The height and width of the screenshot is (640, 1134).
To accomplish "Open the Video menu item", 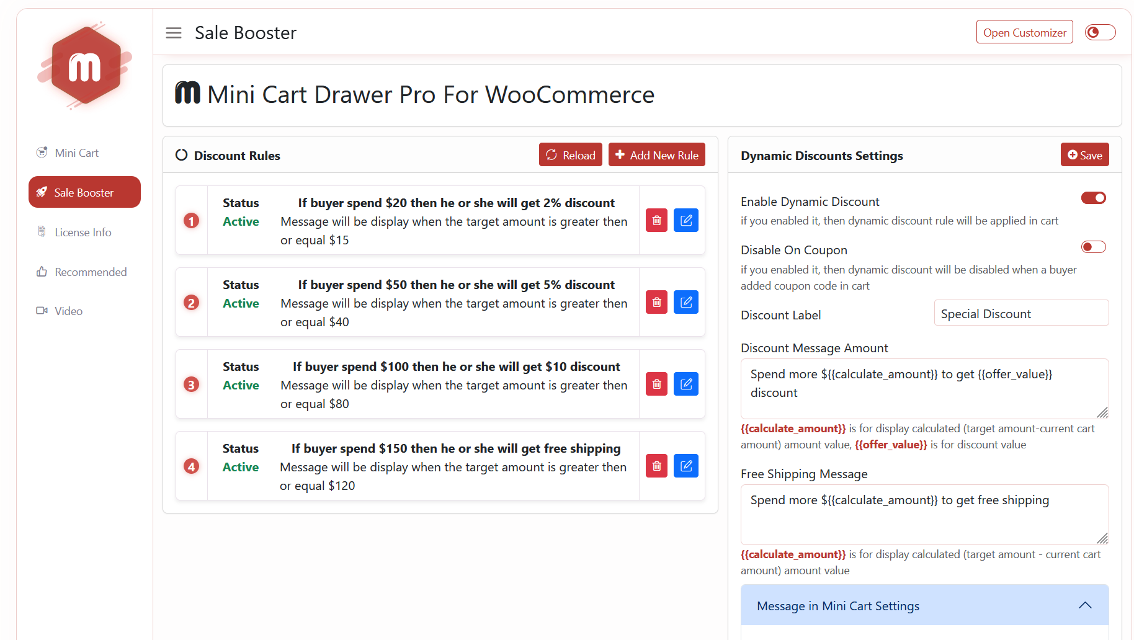I will point(84,311).
